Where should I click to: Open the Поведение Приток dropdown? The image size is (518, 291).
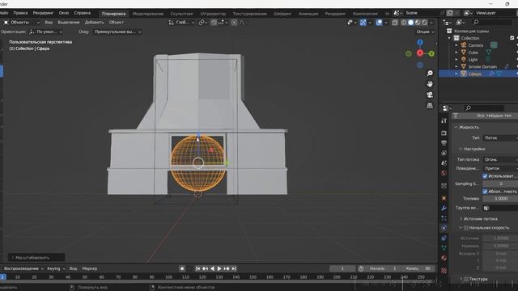tap(500, 168)
